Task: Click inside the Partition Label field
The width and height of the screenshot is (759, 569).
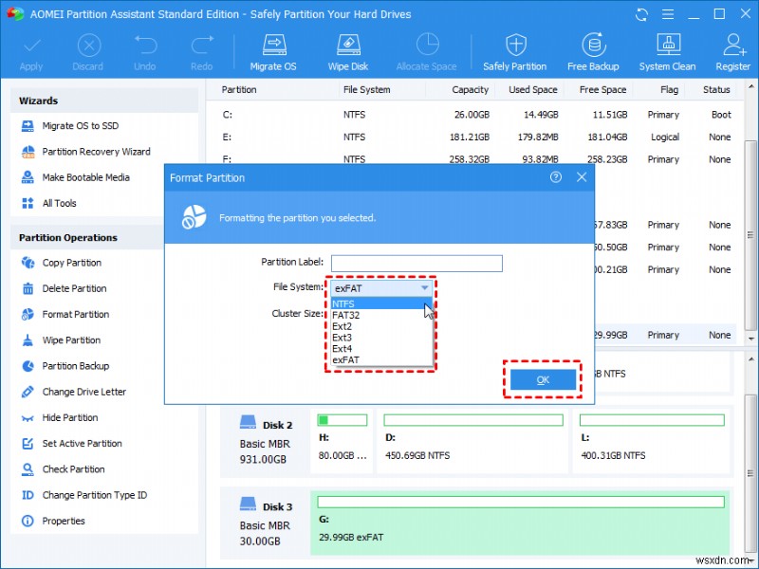Action: pos(416,263)
